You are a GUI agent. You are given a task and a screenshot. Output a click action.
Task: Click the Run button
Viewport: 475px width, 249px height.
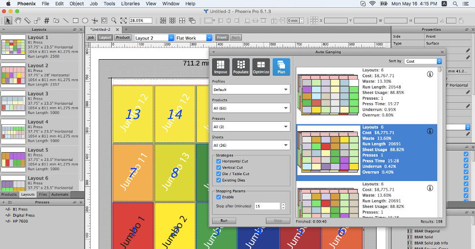pos(224,221)
